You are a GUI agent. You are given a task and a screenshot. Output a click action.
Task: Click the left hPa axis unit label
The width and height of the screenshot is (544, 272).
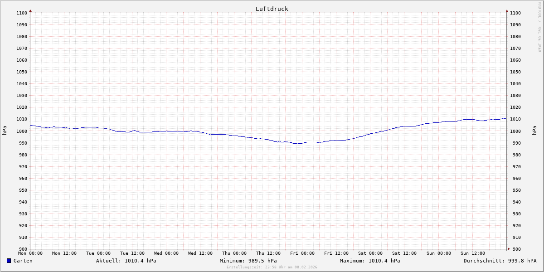(5, 131)
